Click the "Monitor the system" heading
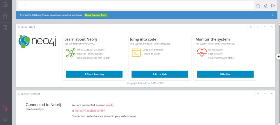 [213, 39]
